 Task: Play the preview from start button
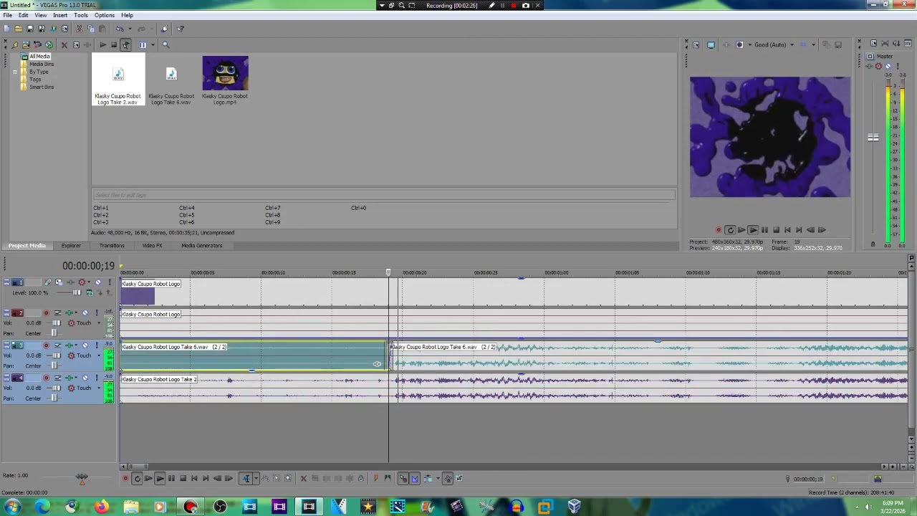741,230
